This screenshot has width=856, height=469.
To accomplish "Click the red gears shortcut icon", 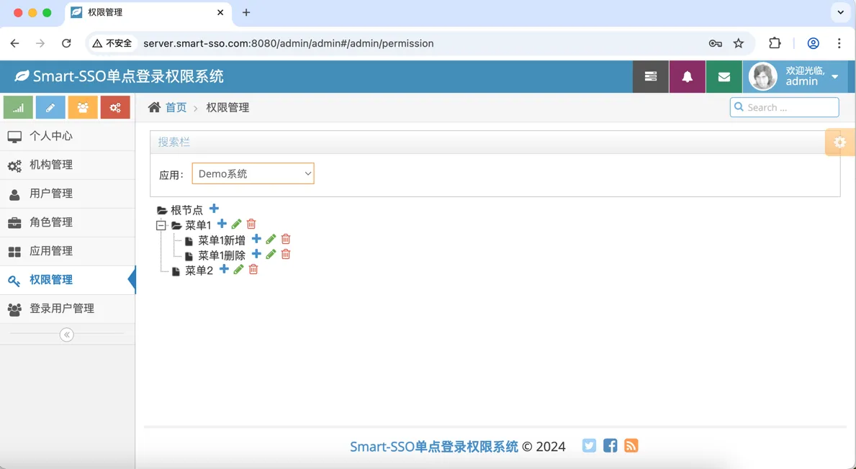I will (114, 106).
